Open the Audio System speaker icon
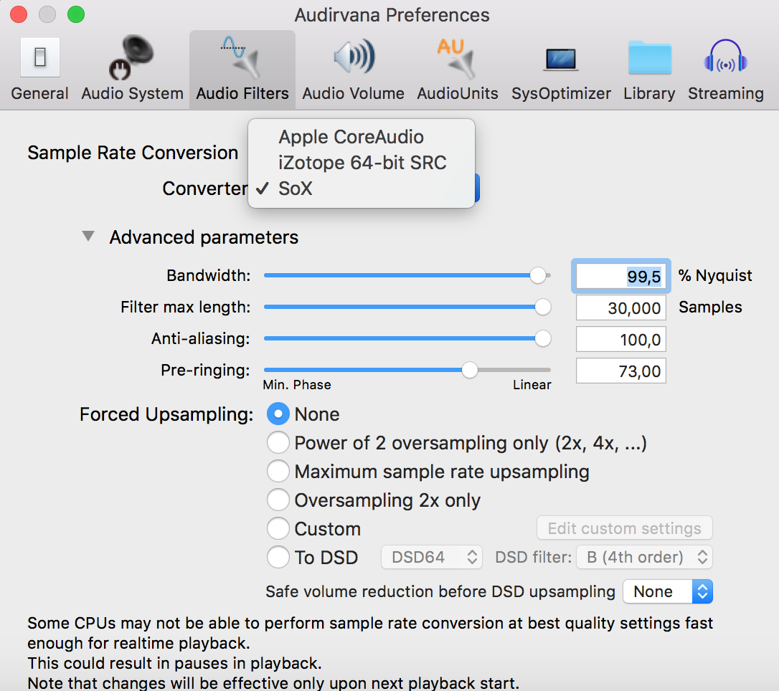This screenshot has height=691, width=779. 132,57
